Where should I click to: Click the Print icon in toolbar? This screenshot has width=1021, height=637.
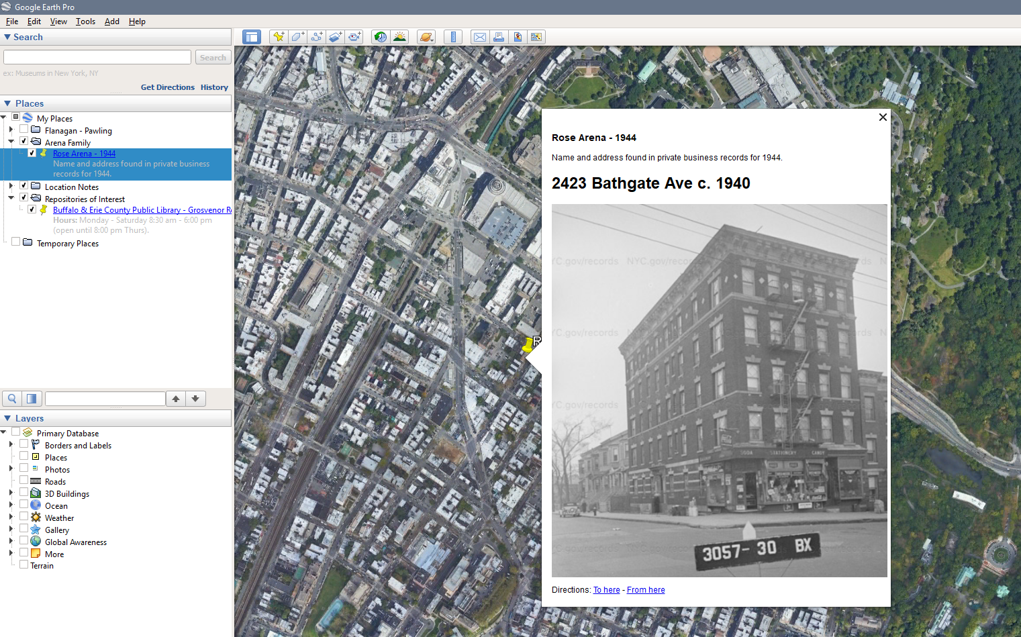point(499,37)
